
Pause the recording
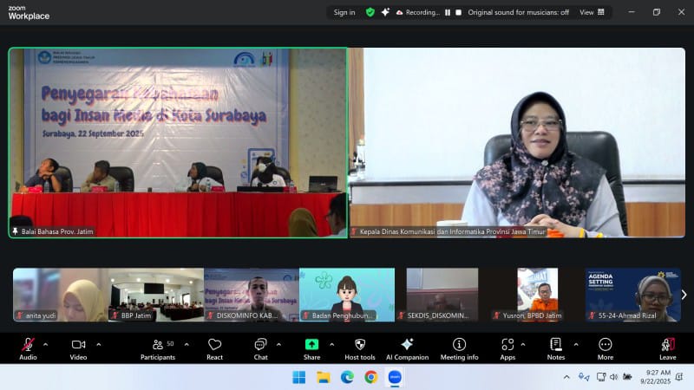[448, 12]
